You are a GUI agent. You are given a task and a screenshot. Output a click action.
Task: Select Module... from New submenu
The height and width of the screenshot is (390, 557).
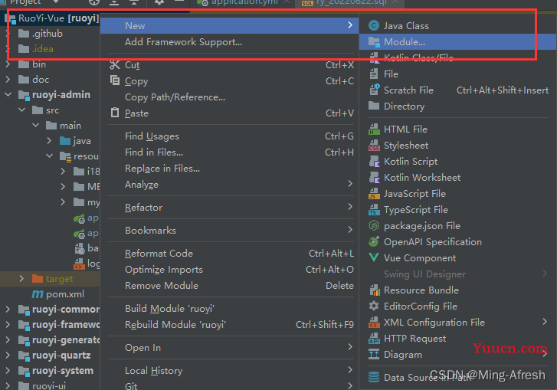[x=405, y=42]
